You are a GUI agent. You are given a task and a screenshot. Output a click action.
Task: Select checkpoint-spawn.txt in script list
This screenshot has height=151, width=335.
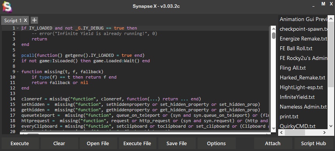tap(303, 29)
